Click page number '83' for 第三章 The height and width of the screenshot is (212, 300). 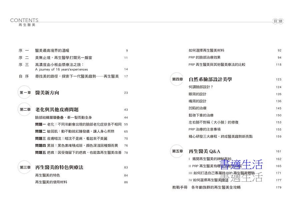126,167
